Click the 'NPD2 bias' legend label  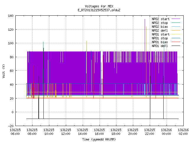pos(160,27)
